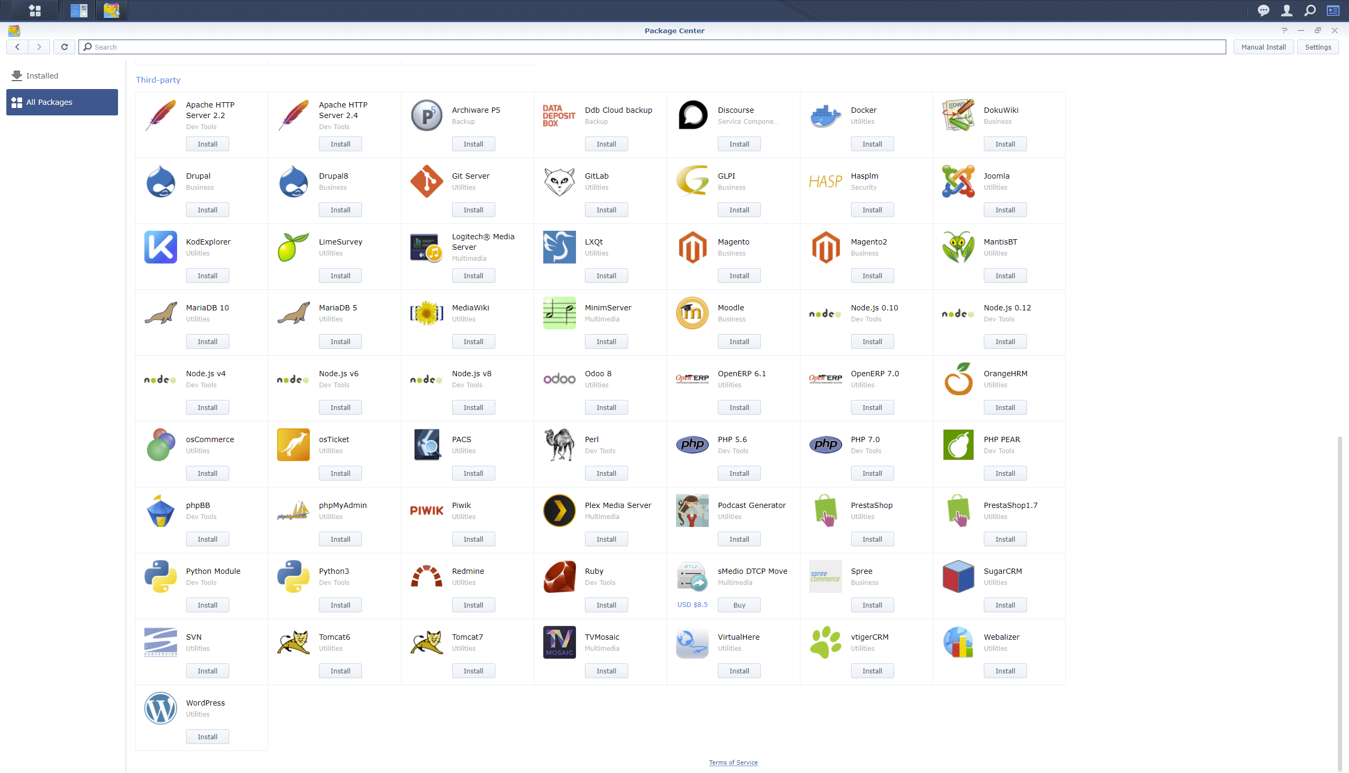The height and width of the screenshot is (773, 1349).
Task: Click the Piwik logo icon
Action: click(426, 510)
